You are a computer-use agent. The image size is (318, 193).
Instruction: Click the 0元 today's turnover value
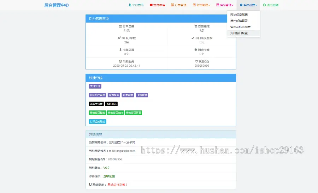pyautogui.click(x=202, y=42)
